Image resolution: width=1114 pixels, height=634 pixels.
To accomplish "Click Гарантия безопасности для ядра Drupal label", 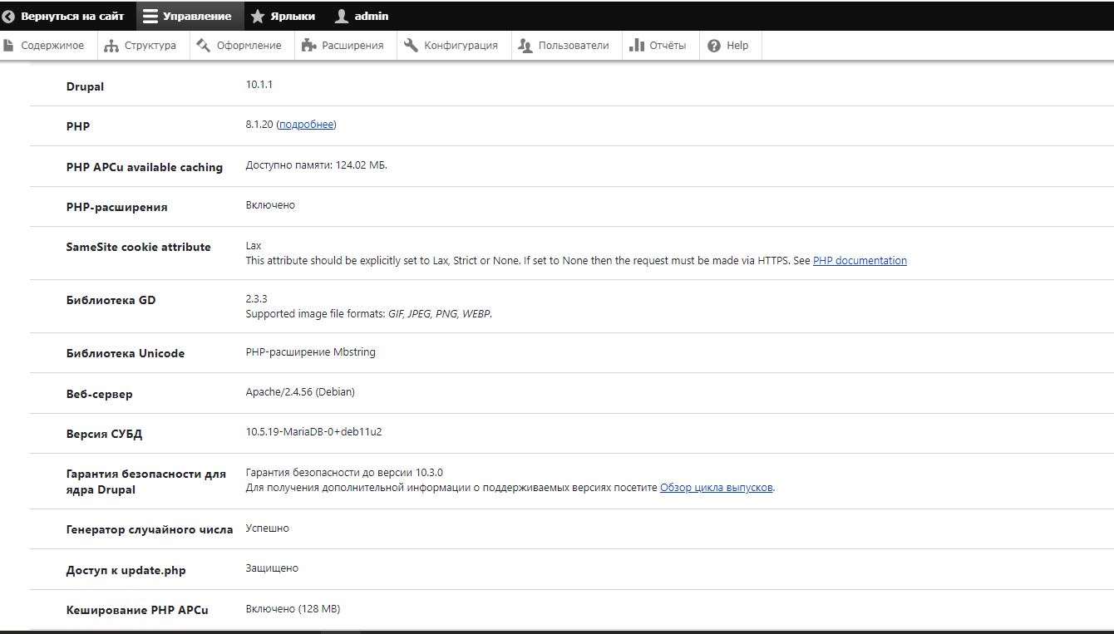I will (x=146, y=482).
